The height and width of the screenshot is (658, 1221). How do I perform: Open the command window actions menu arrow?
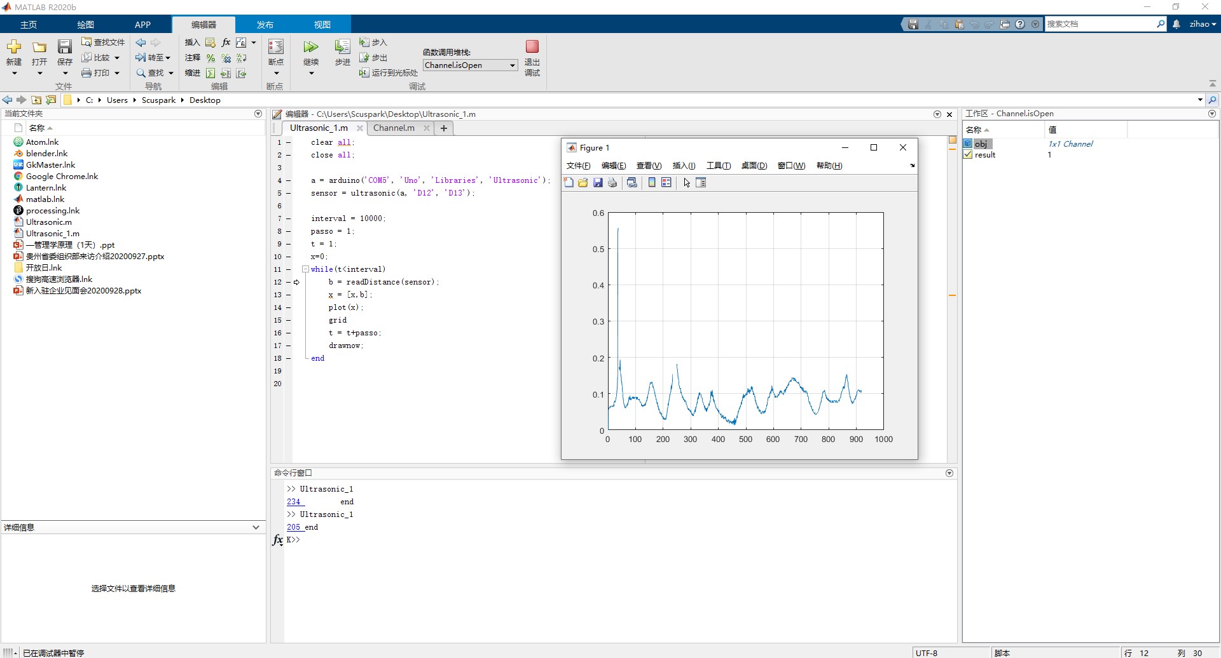click(949, 473)
